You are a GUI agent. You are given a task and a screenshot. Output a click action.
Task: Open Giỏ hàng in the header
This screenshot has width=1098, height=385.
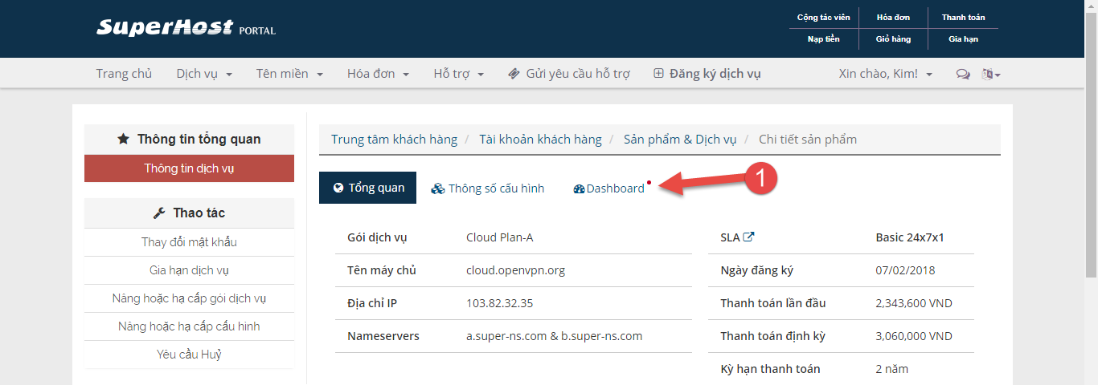[893, 38]
